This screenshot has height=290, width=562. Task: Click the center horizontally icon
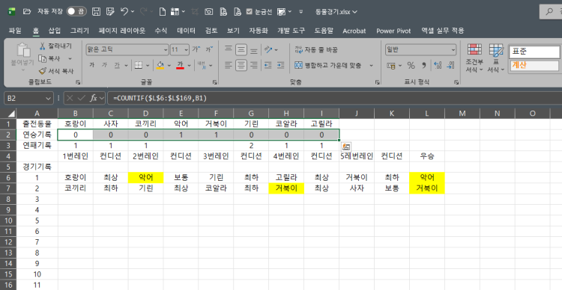click(241, 65)
